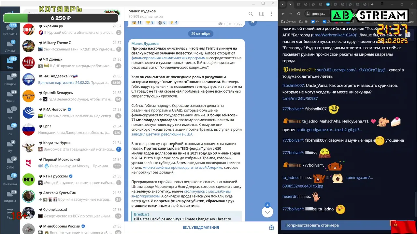Open the Lpr 1 channel
The image size is (417, 234).
(72, 129)
